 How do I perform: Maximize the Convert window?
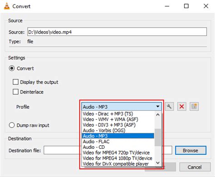coord(186,6)
